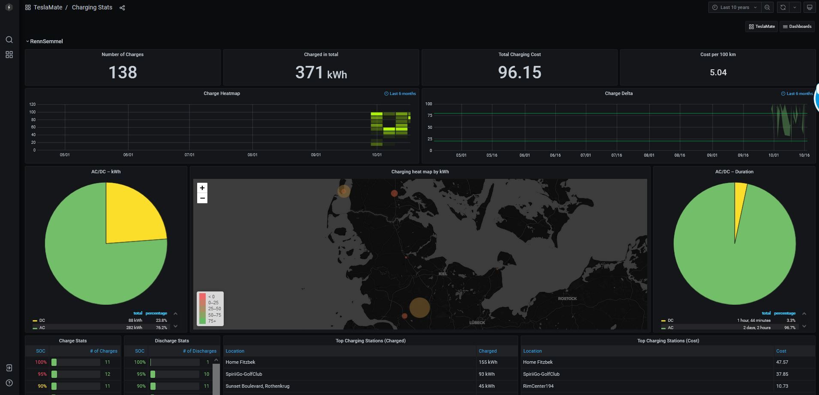The height and width of the screenshot is (395, 819).
Task: Sort Duration legend by percentage column
Action: (785, 313)
